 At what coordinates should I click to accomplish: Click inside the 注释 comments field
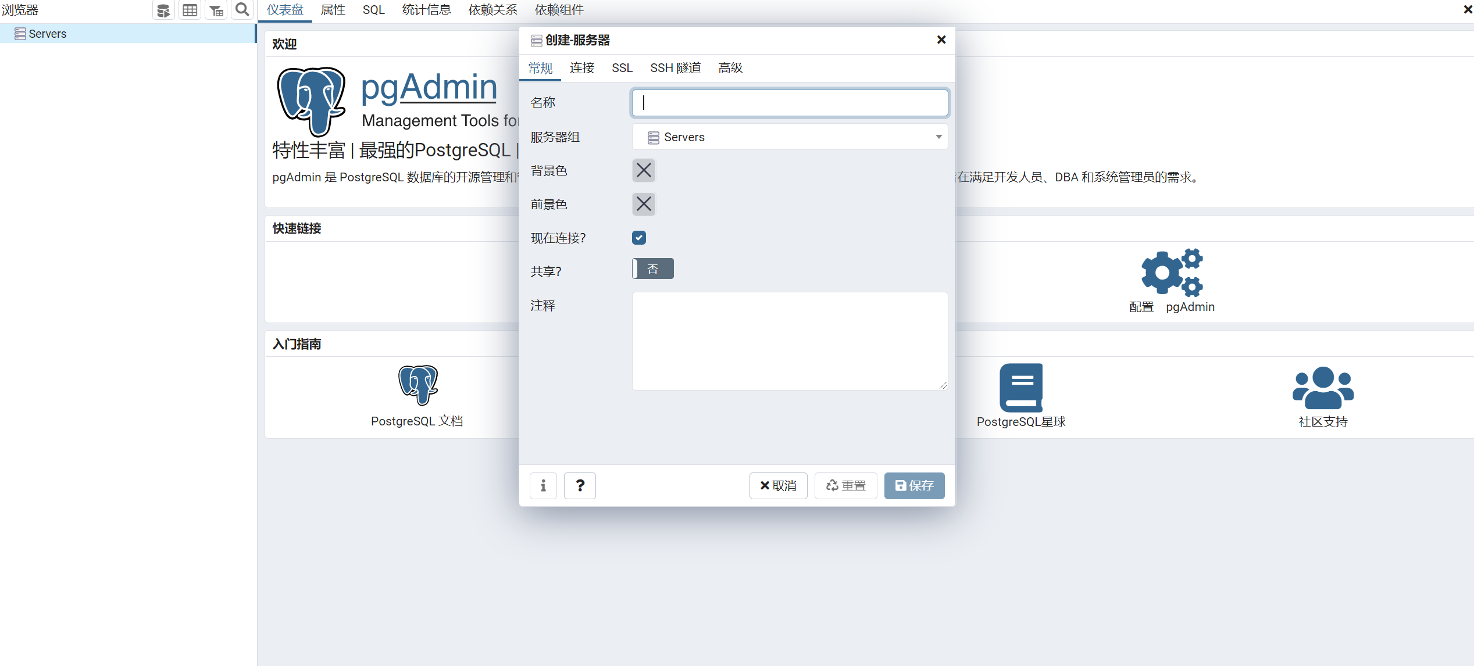790,341
